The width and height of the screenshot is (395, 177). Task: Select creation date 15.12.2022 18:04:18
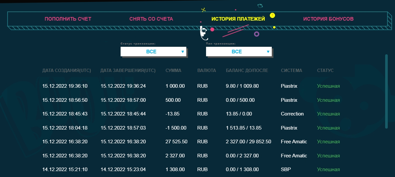click(x=65, y=128)
